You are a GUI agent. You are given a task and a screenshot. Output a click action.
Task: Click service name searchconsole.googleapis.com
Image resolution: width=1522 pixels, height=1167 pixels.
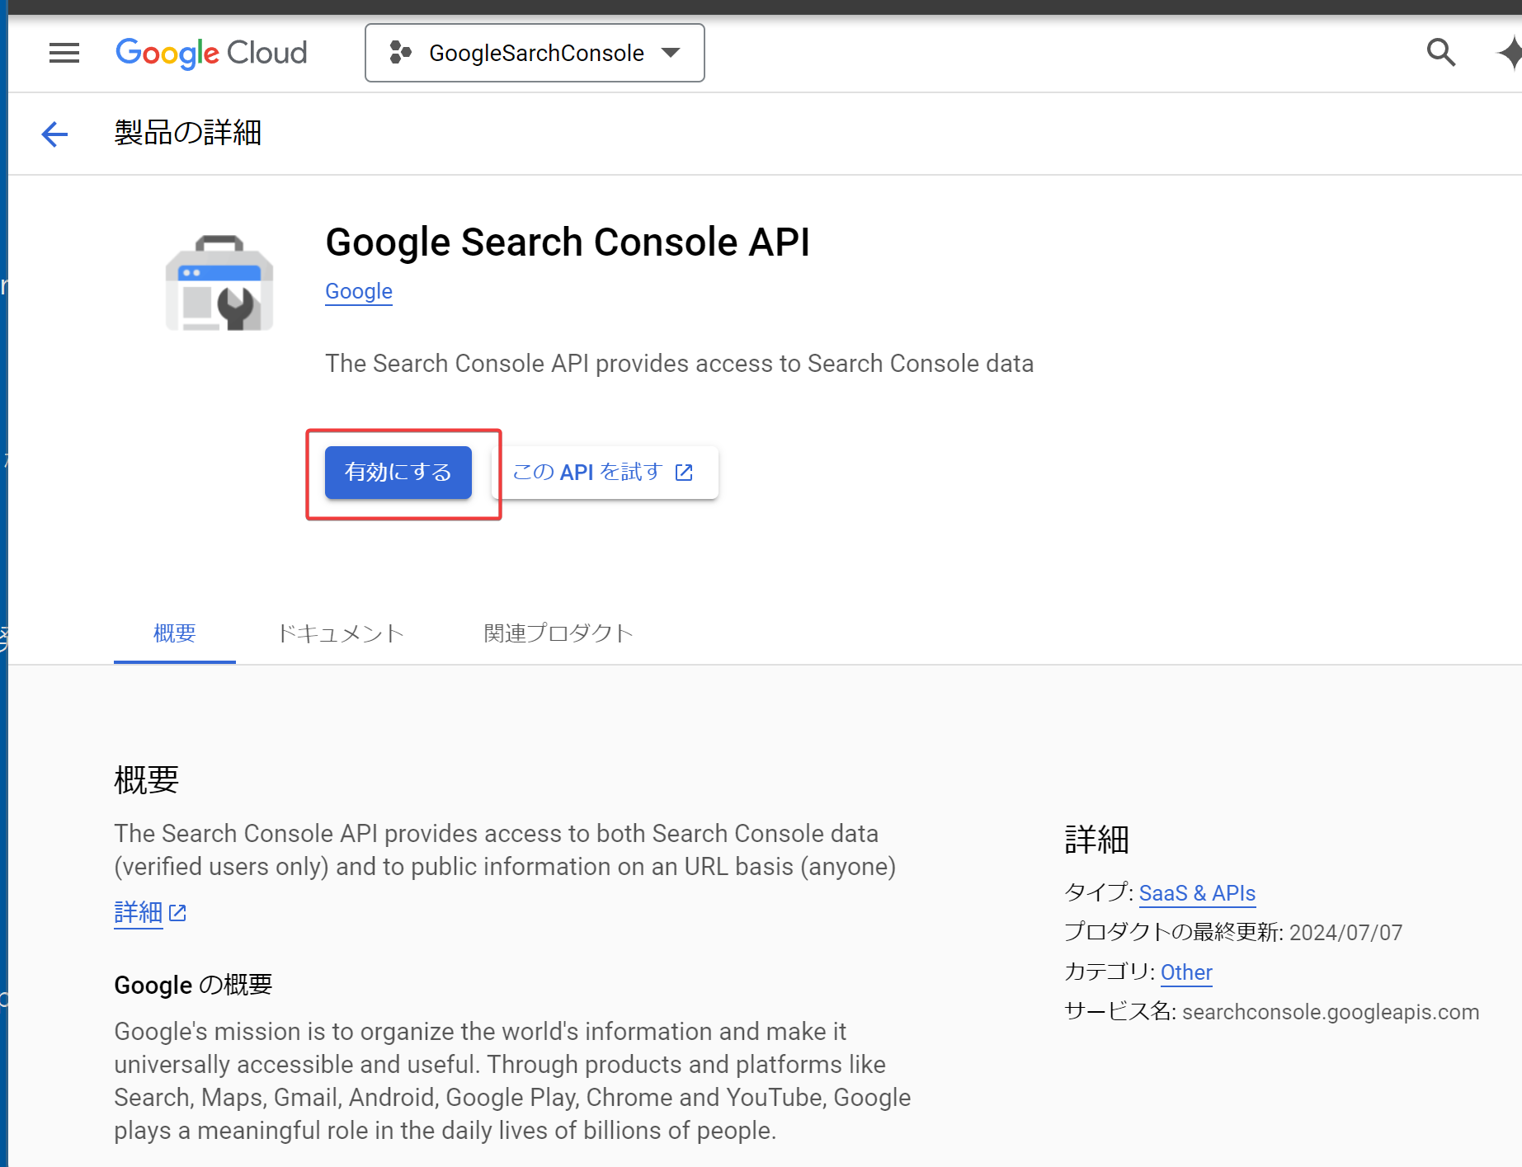pyautogui.click(x=1331, y=1012)
